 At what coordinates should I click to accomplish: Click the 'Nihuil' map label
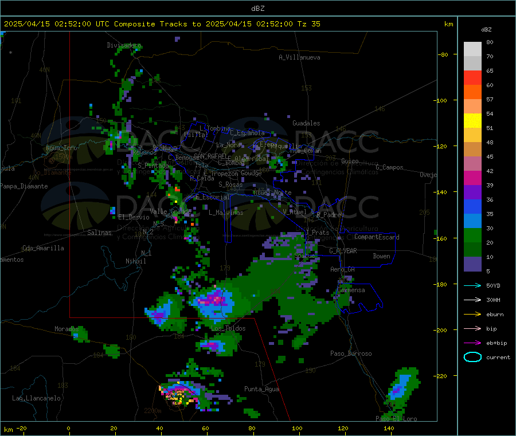tap(135, 261)
